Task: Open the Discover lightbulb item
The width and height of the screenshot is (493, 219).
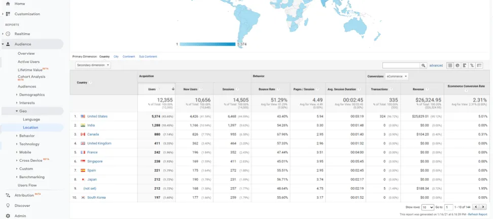Action: (x=8, y=205)
